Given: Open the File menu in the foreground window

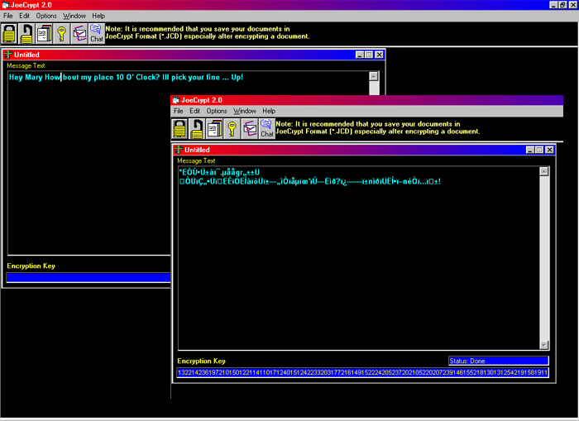Looking at the screenshot, I should tap(178, 111).
